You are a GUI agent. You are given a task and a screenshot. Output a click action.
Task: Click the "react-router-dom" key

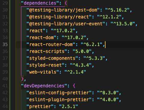pyautogui.click(x=51, y=44)
